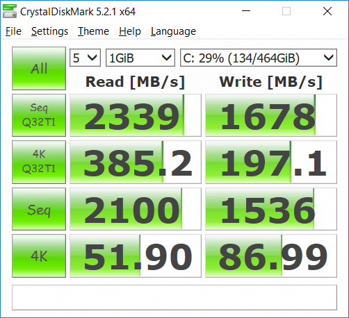The image size is (349, 318).
Task: Expand the C: drive selection dropdown
Action: [x=259, y=58]
